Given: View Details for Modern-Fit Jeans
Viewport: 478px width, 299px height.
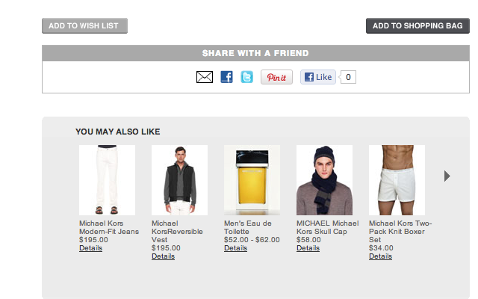Looking at the screenshot, I should click(90, 248).
